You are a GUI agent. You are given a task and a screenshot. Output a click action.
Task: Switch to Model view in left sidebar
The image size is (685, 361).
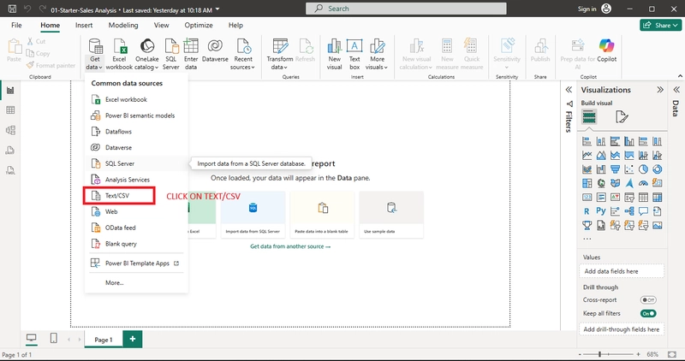pos(10,130)
